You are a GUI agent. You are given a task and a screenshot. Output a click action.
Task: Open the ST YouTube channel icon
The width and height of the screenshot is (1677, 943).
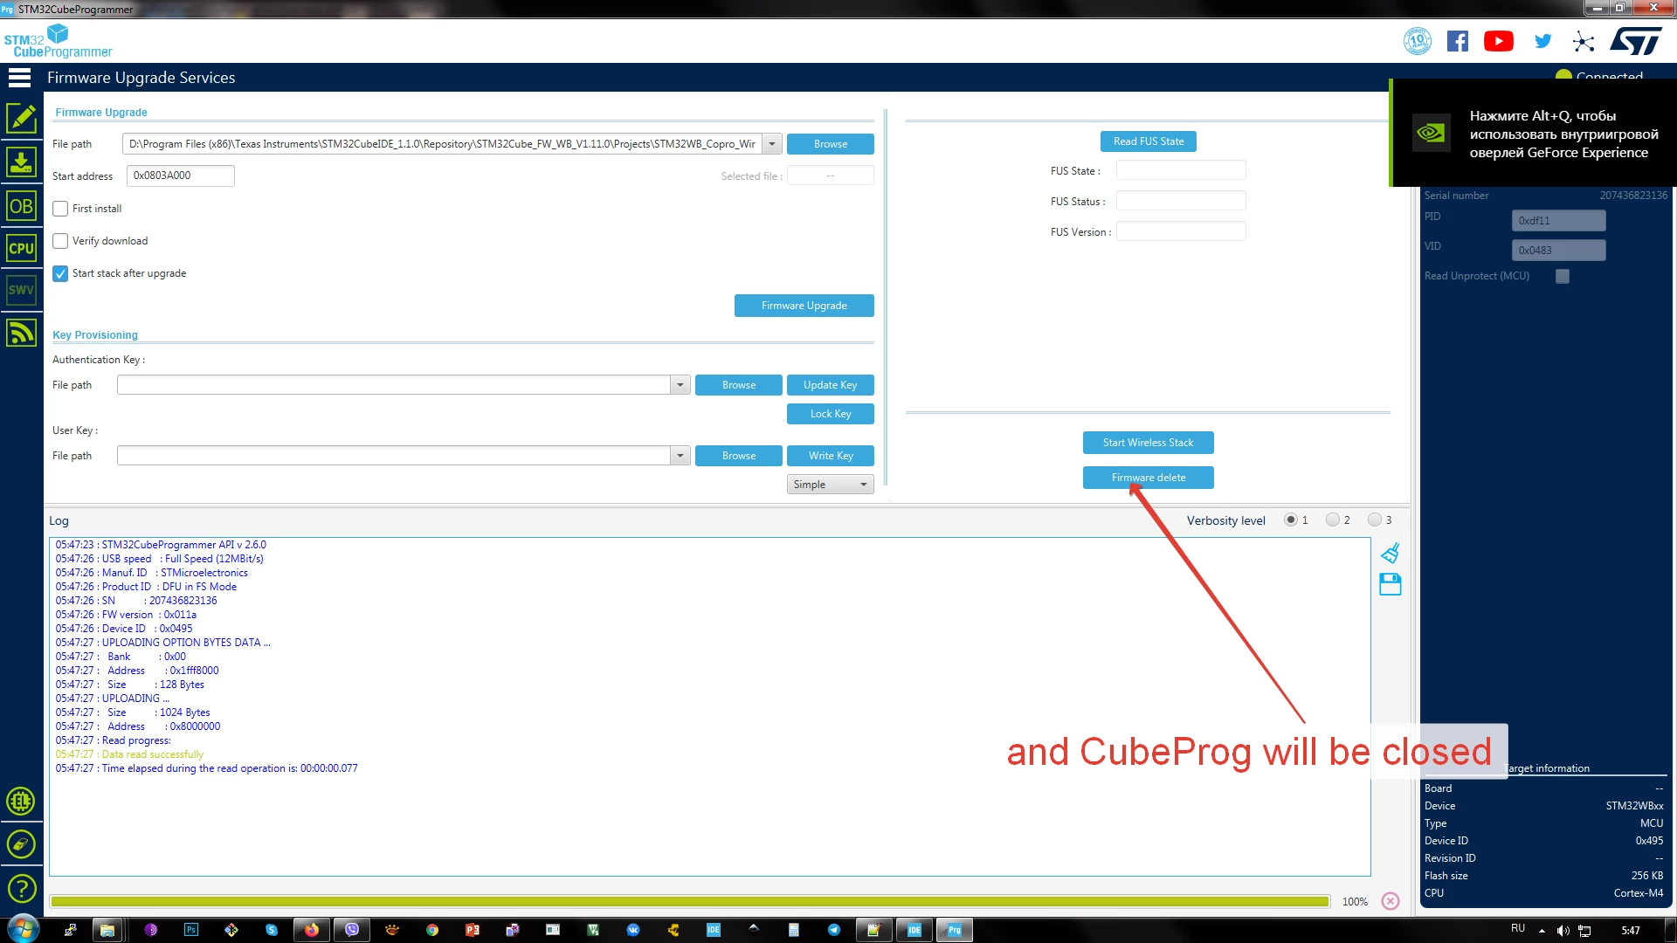coord(1499,41)
